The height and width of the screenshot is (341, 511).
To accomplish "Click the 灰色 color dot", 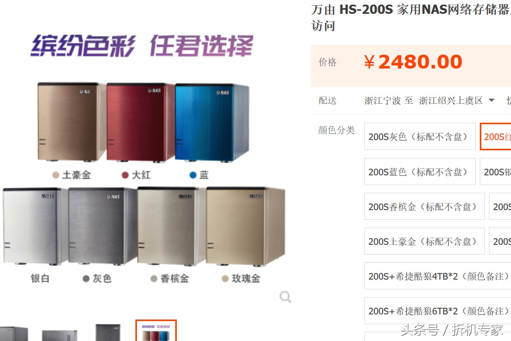I will [x=86, y=279].
